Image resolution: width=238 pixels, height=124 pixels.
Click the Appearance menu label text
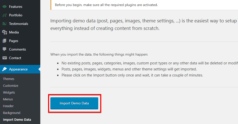(18, 69)
